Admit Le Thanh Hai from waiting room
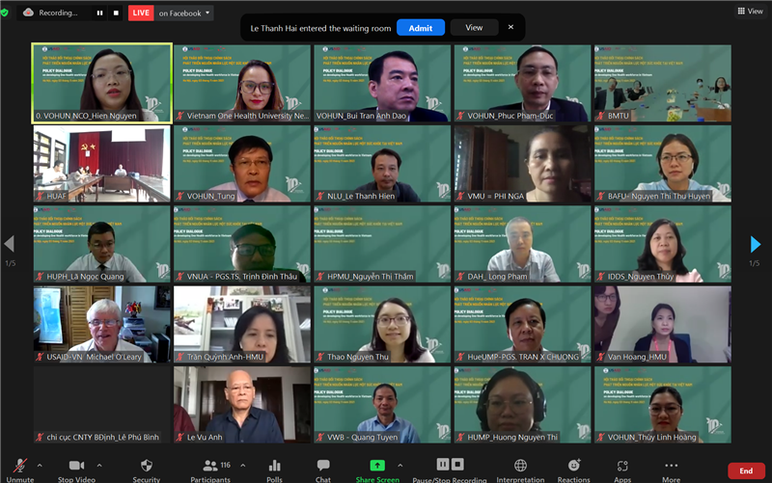Image resolution: width=772 pixels, height=483 pixels. pos(420,28)
